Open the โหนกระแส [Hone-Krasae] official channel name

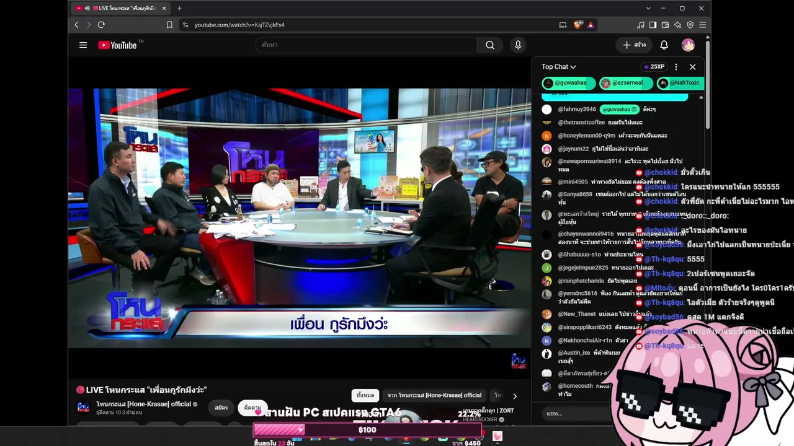click(x=143, y=404)
